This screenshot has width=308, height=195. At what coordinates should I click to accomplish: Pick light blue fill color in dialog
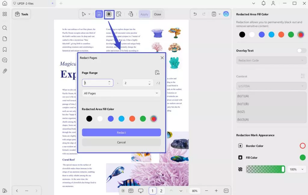pyautogui.click(x=122, y=119)
